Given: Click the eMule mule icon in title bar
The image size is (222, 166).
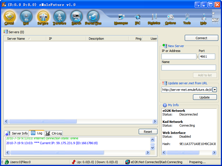Looking at the screenshot, I should (x=4, y=5).
